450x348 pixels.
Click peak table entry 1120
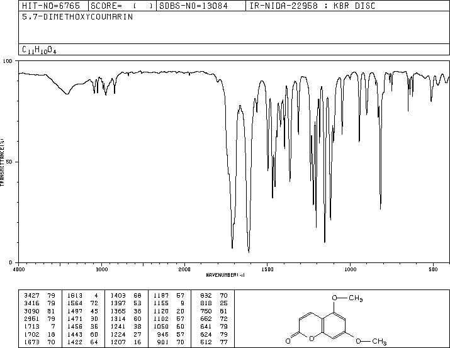pyautogui.click(x=161, y=311)
